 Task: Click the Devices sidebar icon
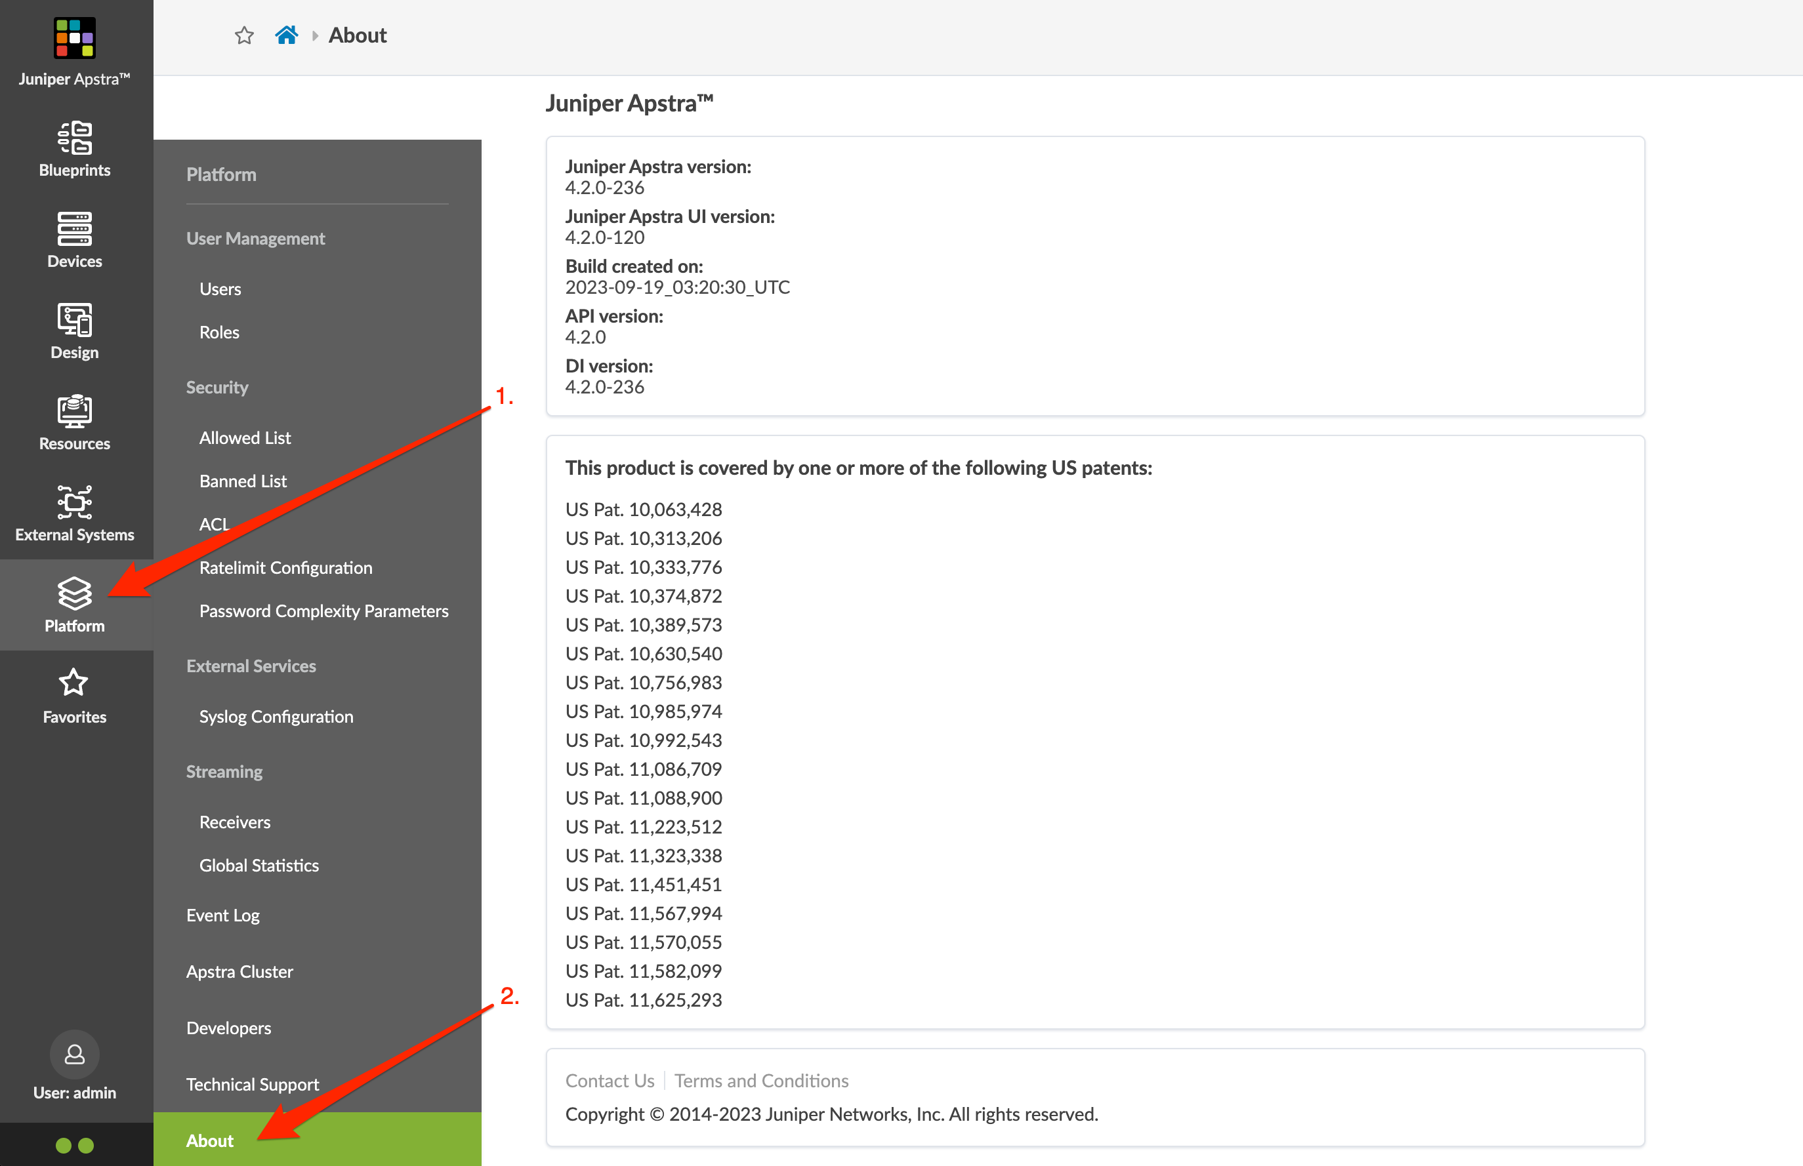[x=74, y=229]
